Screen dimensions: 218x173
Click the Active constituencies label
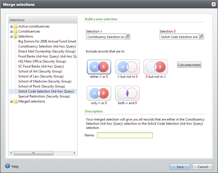click(34, 26)
